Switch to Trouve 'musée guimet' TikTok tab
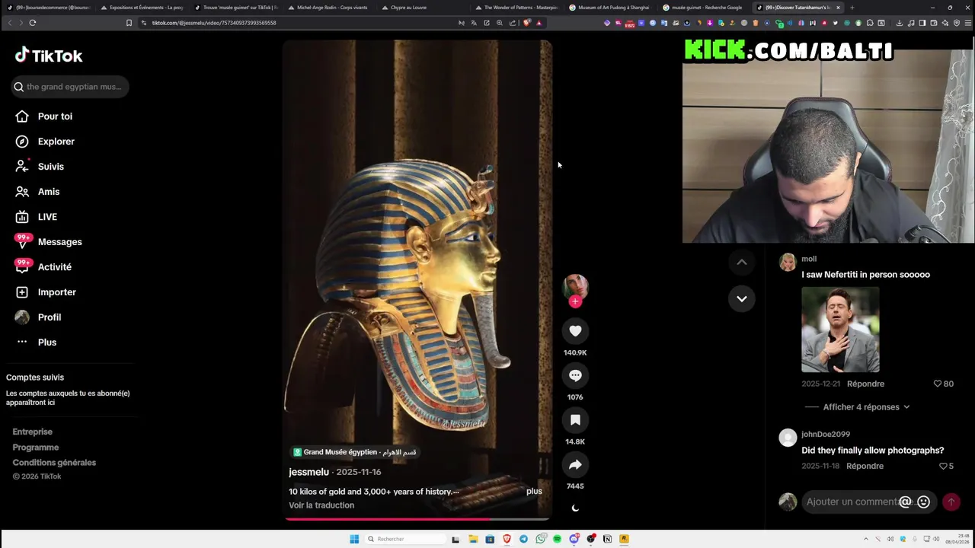 pos(235,8)
